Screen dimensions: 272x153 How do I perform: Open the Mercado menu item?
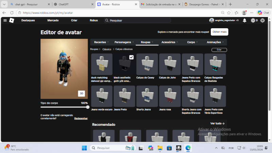point(53,20)
